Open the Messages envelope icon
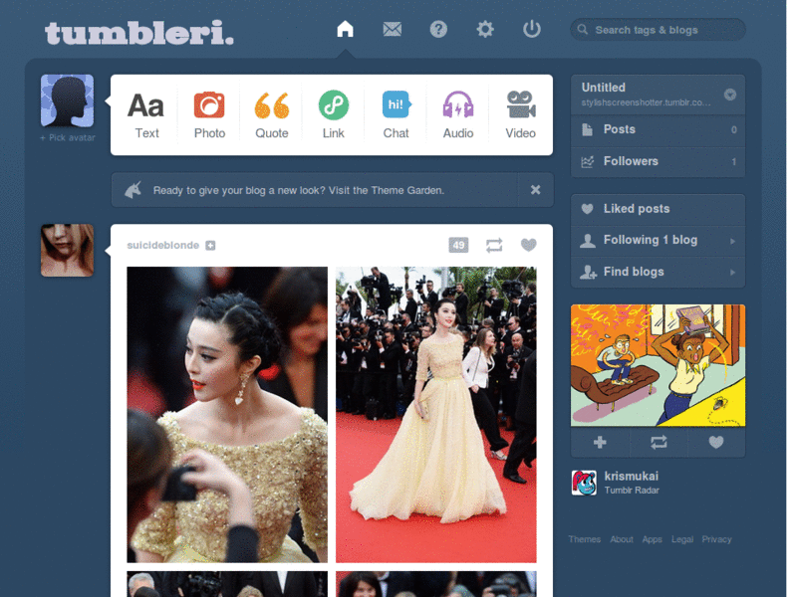Screen dimensions: 797x597 click(392, 29)
